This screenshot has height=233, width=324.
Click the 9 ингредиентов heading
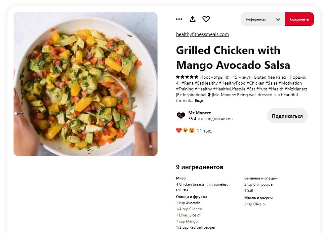point(200,167)
